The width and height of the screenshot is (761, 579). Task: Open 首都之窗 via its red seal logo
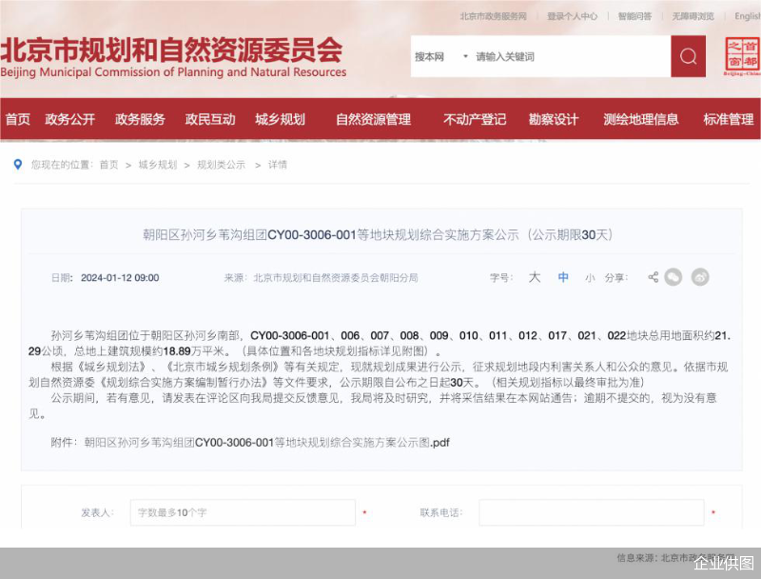740,56
